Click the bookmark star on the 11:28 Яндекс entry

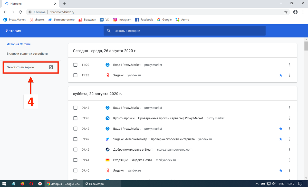coord(281,75)
